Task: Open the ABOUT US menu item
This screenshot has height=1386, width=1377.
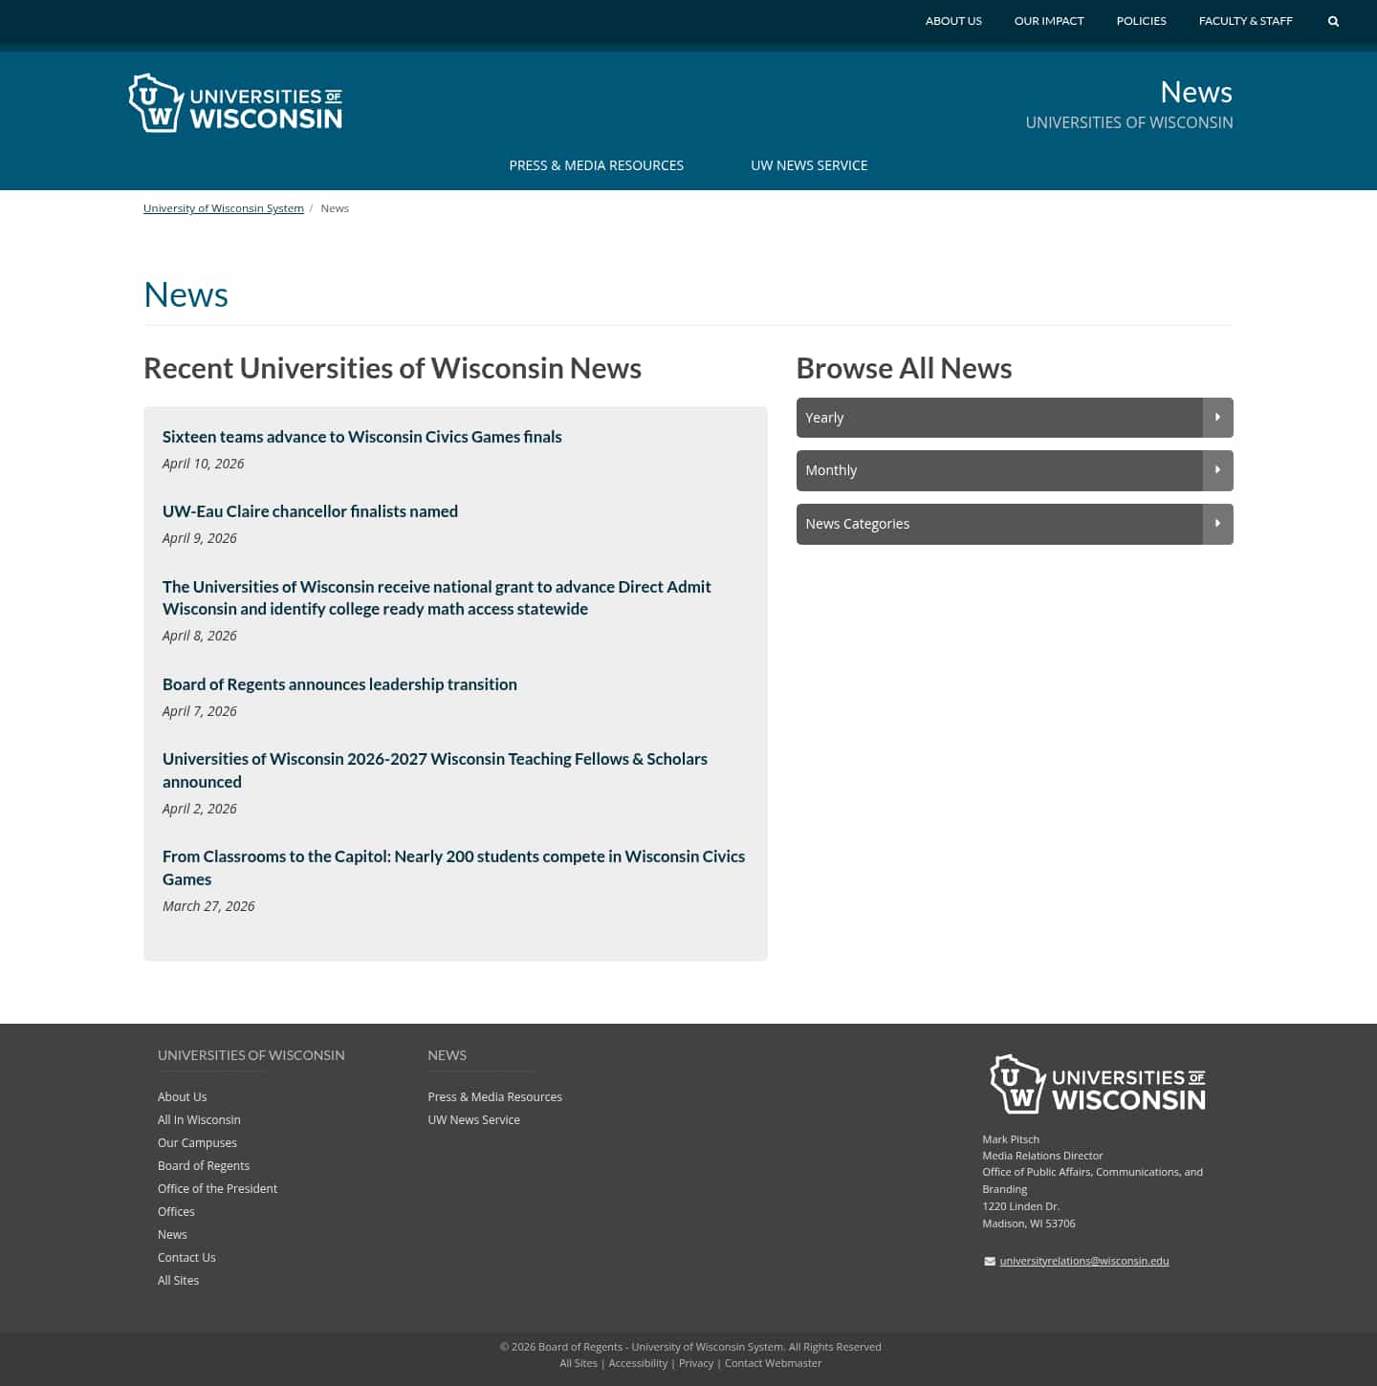Action: click(952, 20)
